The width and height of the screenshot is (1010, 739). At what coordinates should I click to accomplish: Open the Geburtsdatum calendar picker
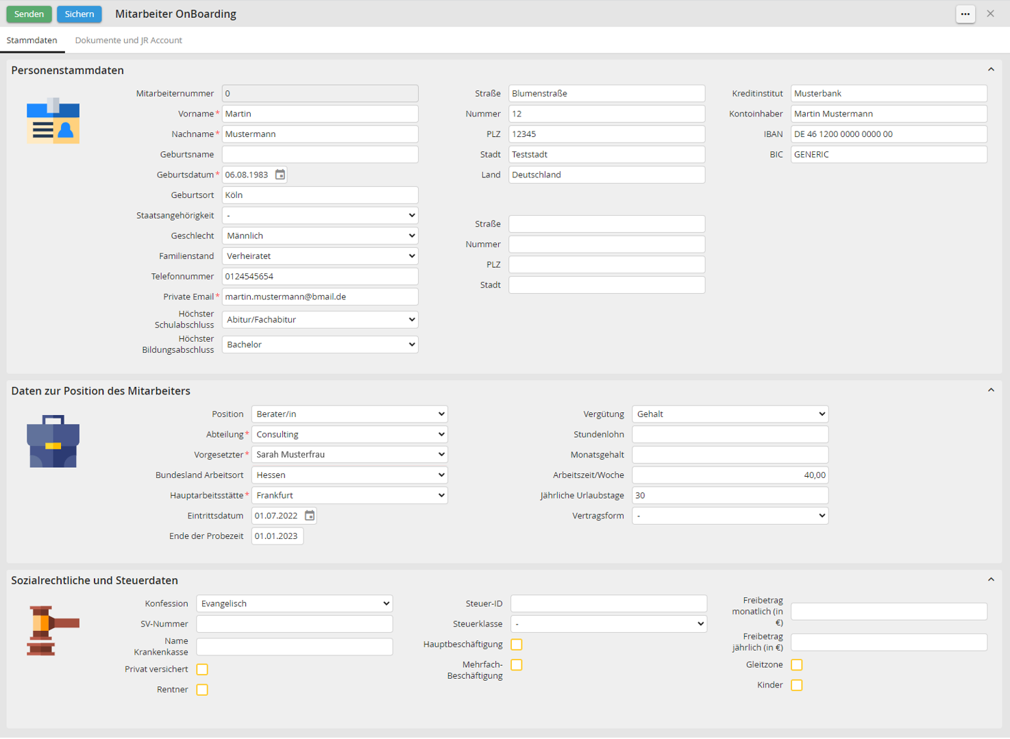tap(280, 175)
